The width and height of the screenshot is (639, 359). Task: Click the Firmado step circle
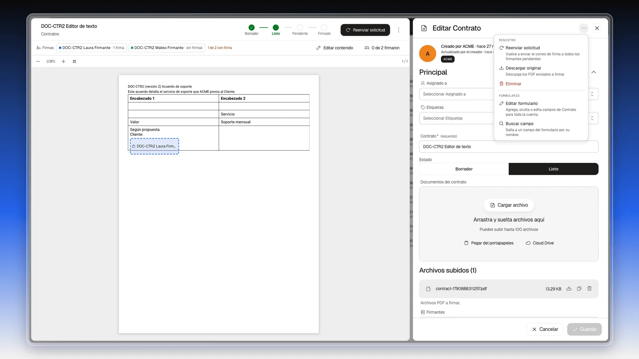[324, 28]
